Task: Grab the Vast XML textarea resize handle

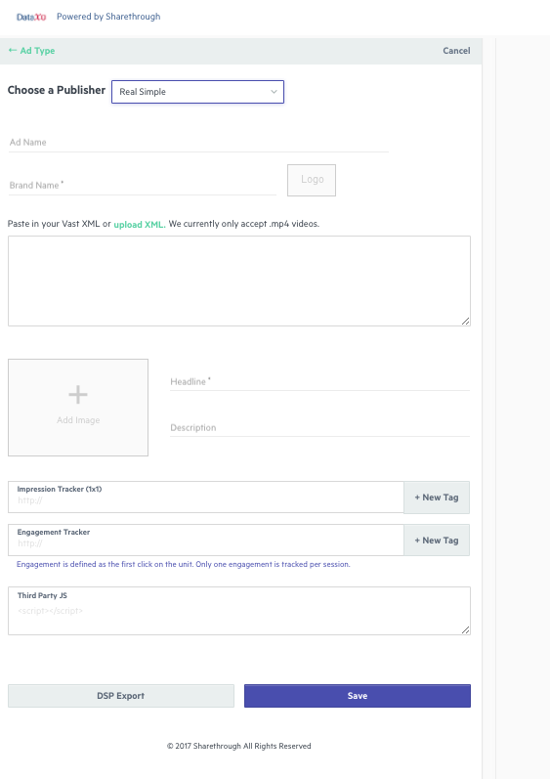Action: pyautogui.click(x=465, y=322)
